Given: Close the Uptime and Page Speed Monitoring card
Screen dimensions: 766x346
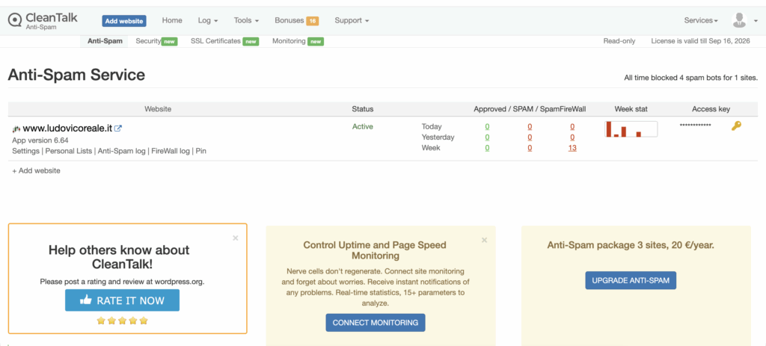Looking at the screenshot, I should 484,240.
